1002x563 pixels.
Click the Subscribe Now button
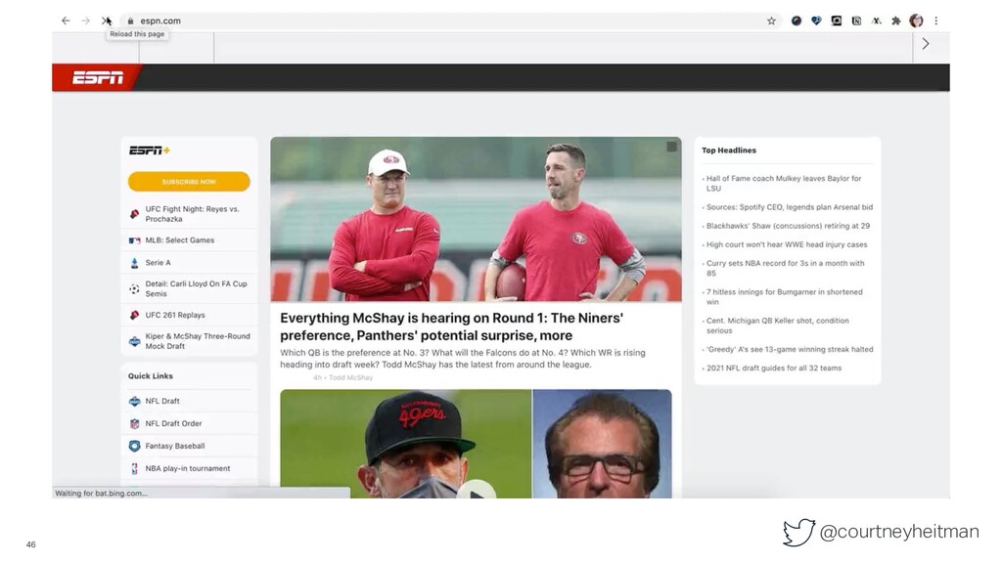(x=189, y=182)
